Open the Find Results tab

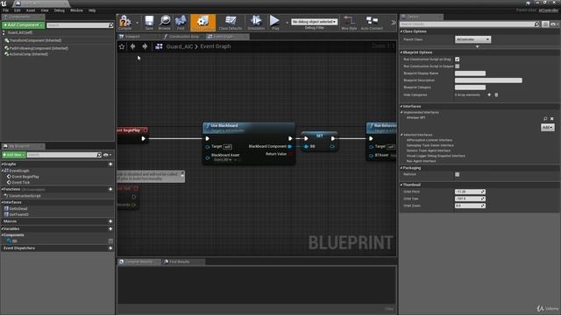coord(179,262)
